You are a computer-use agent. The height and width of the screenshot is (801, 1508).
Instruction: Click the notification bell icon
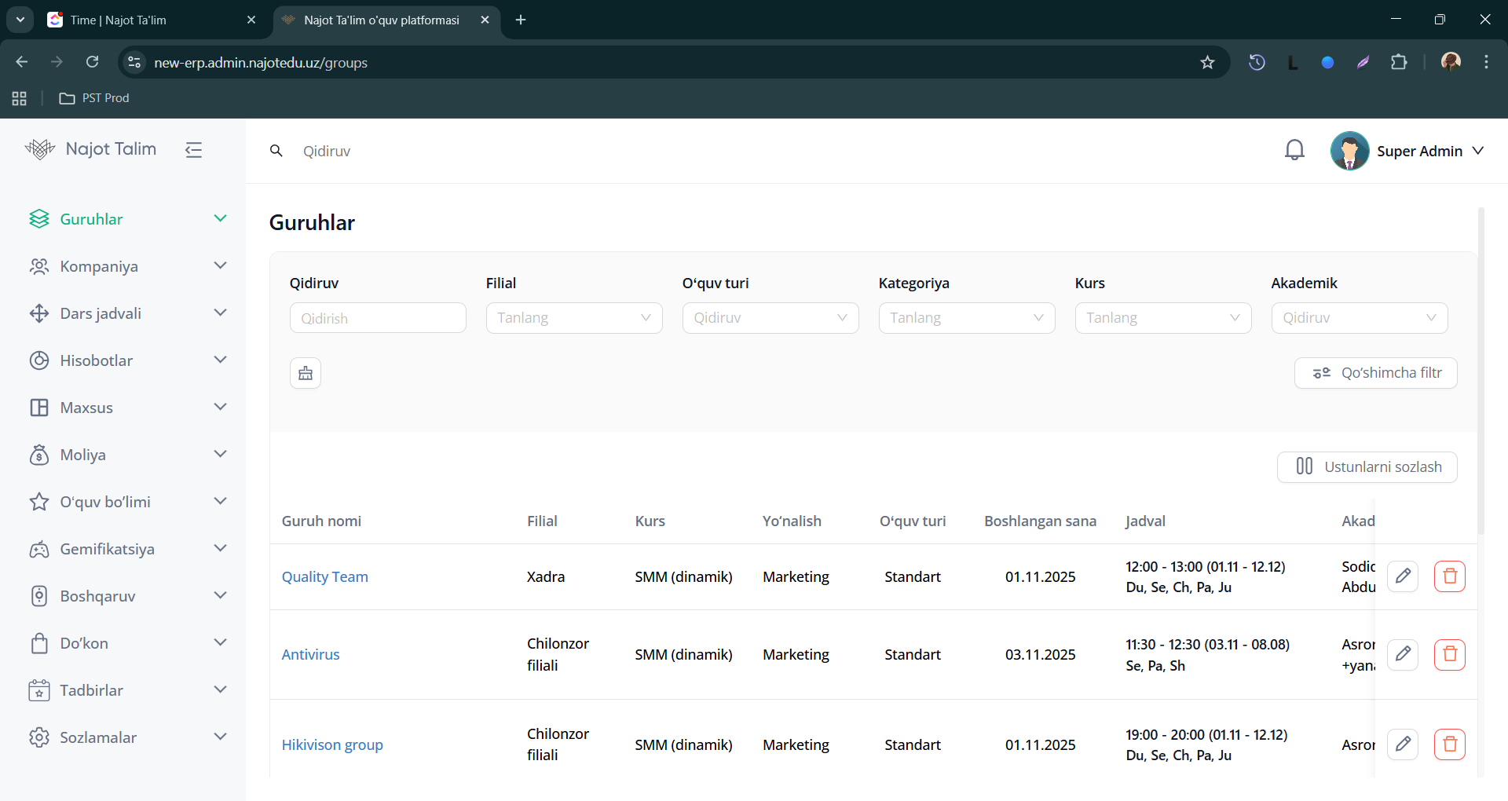click(1294, 150)
